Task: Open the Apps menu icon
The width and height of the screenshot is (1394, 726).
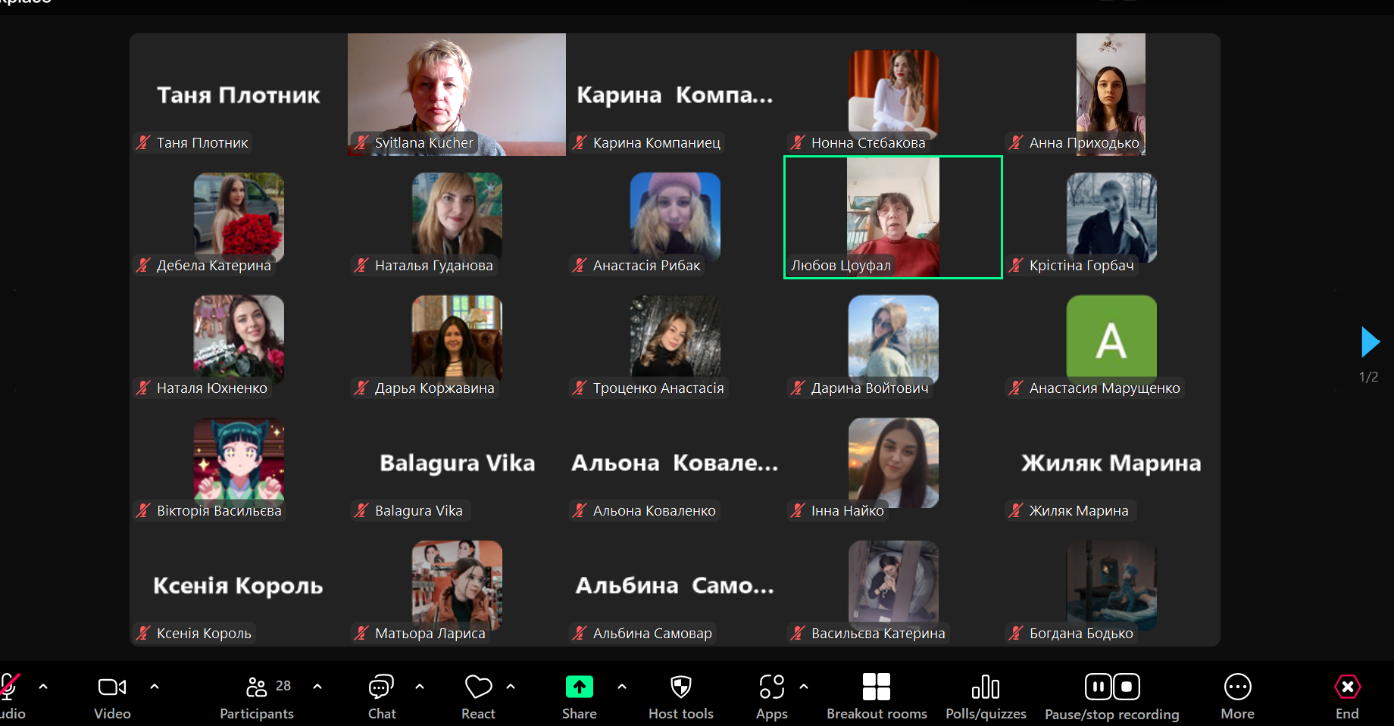Action: pos(771,696)
